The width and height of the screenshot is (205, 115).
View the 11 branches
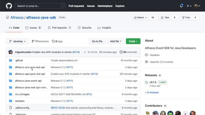[x=40, y=41]
